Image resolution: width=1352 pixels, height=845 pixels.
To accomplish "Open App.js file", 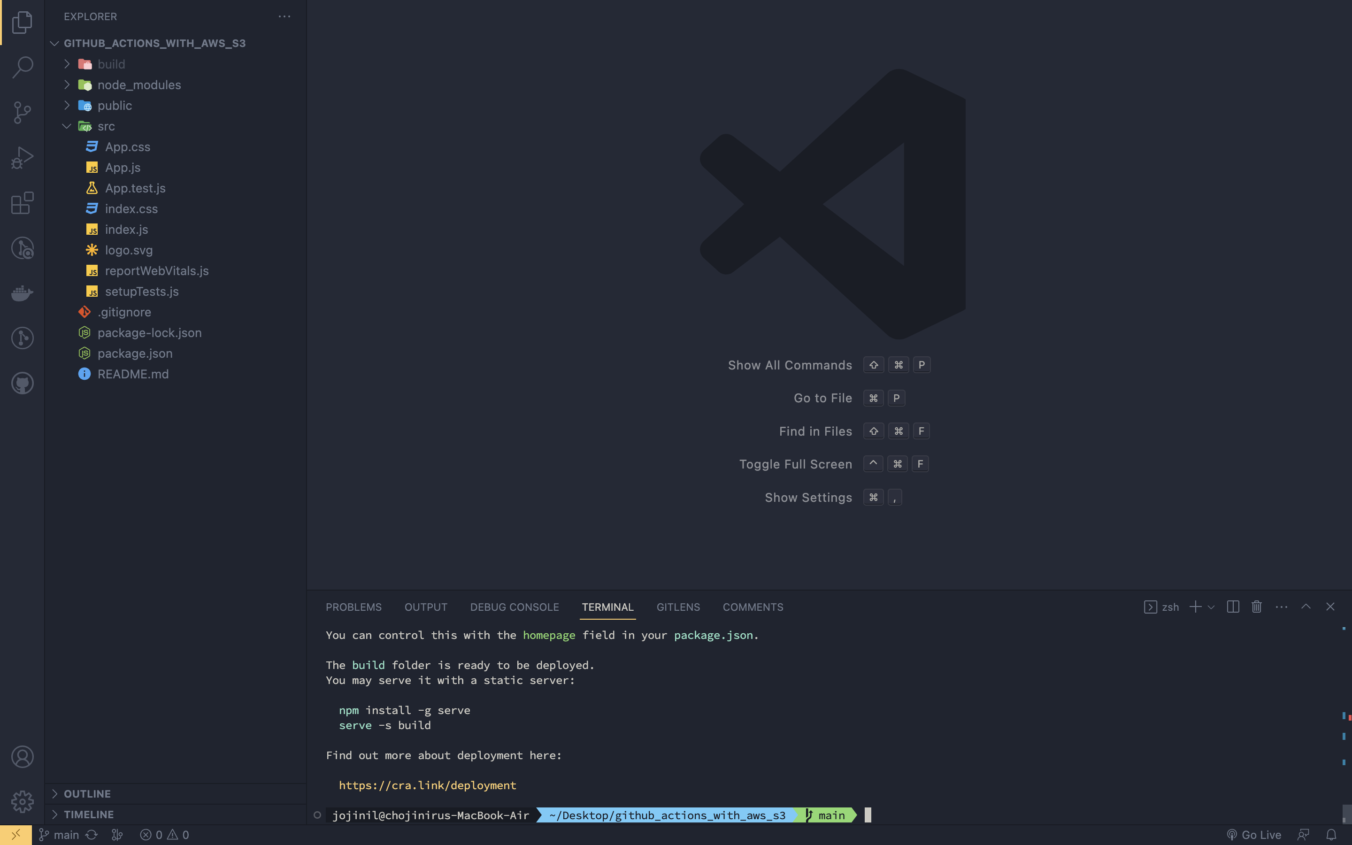I will point(176,168).
